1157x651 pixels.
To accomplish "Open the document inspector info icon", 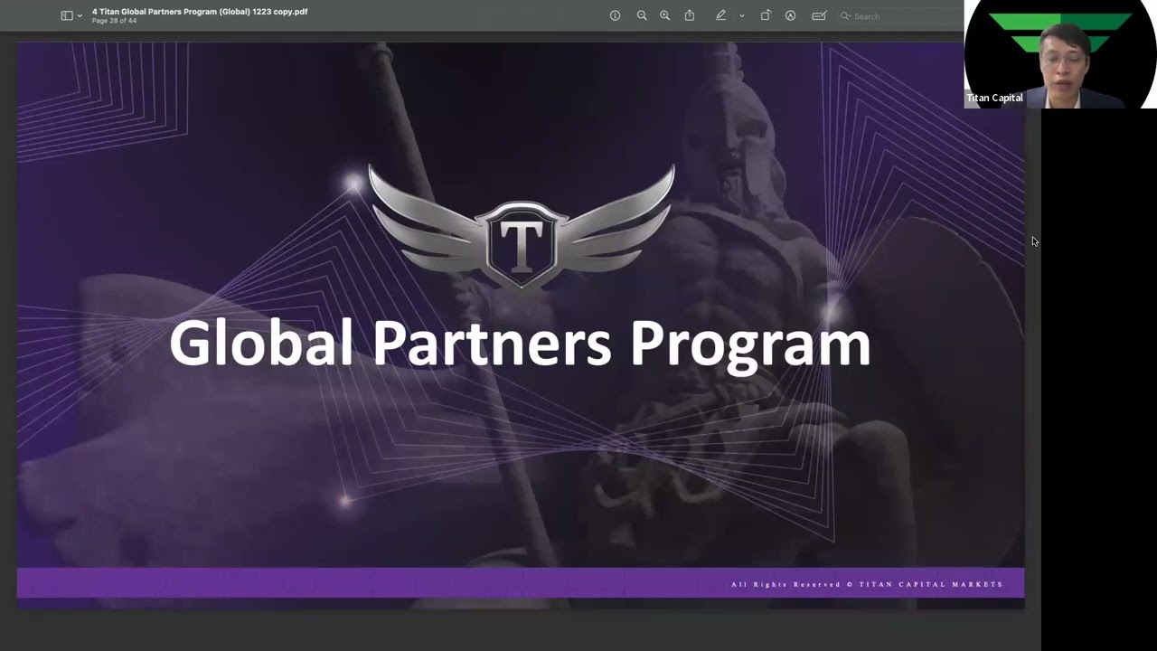I will [615, 15].
